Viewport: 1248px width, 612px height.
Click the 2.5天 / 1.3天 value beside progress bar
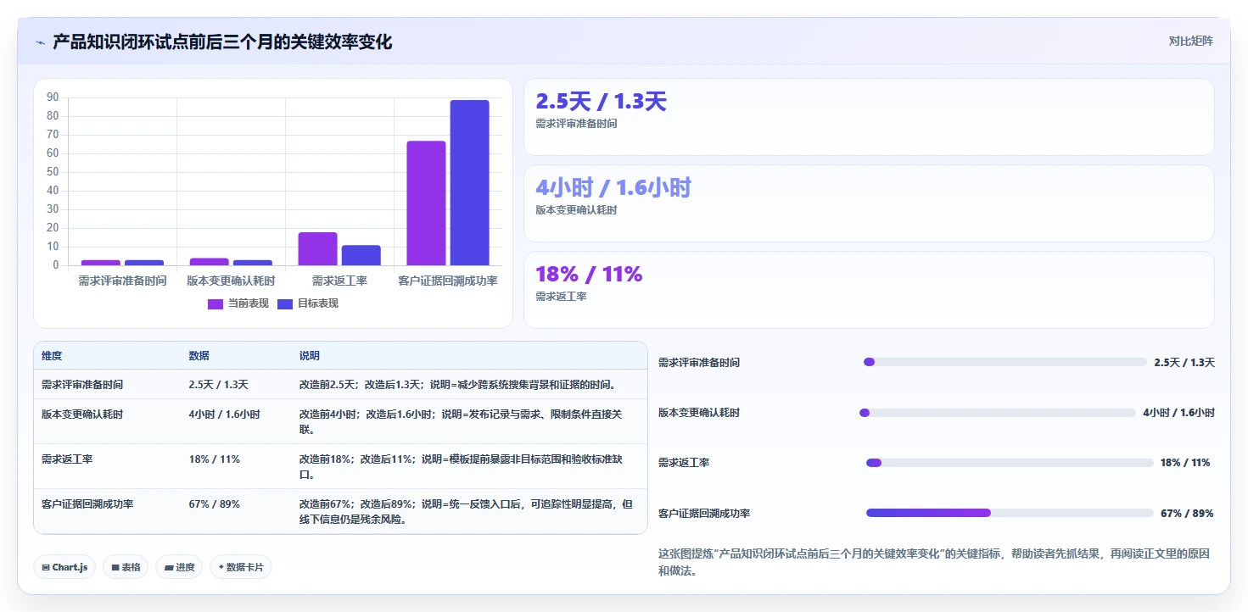coord(1184,363)
